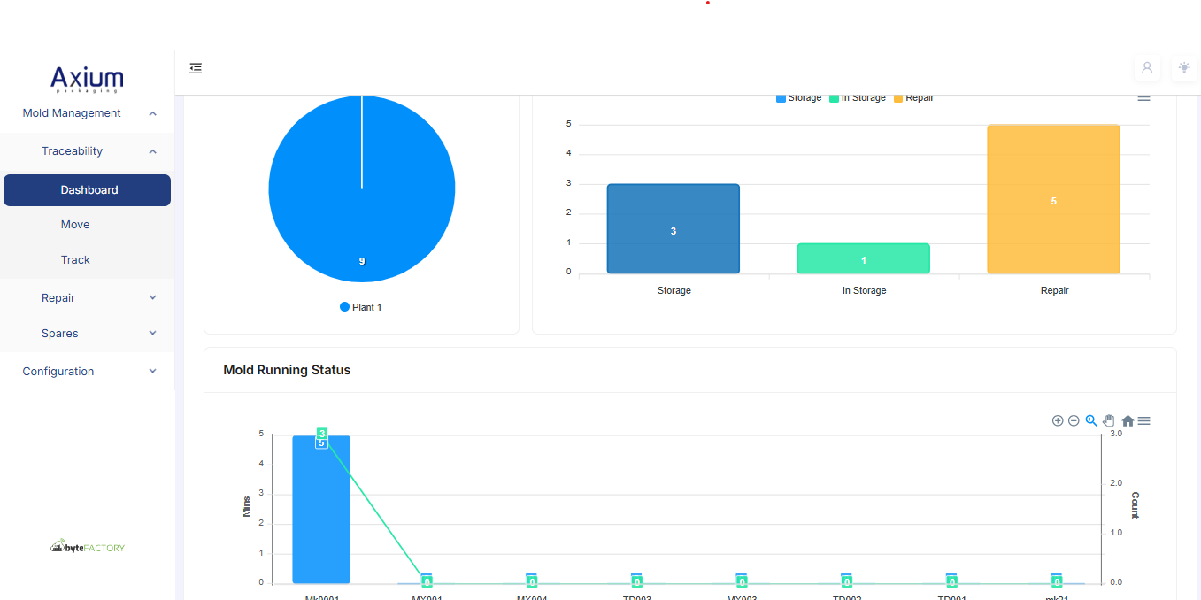Screen dimensions: 1201x600
Task: Collapse the Traceability submenu
Action: point(87,151)
